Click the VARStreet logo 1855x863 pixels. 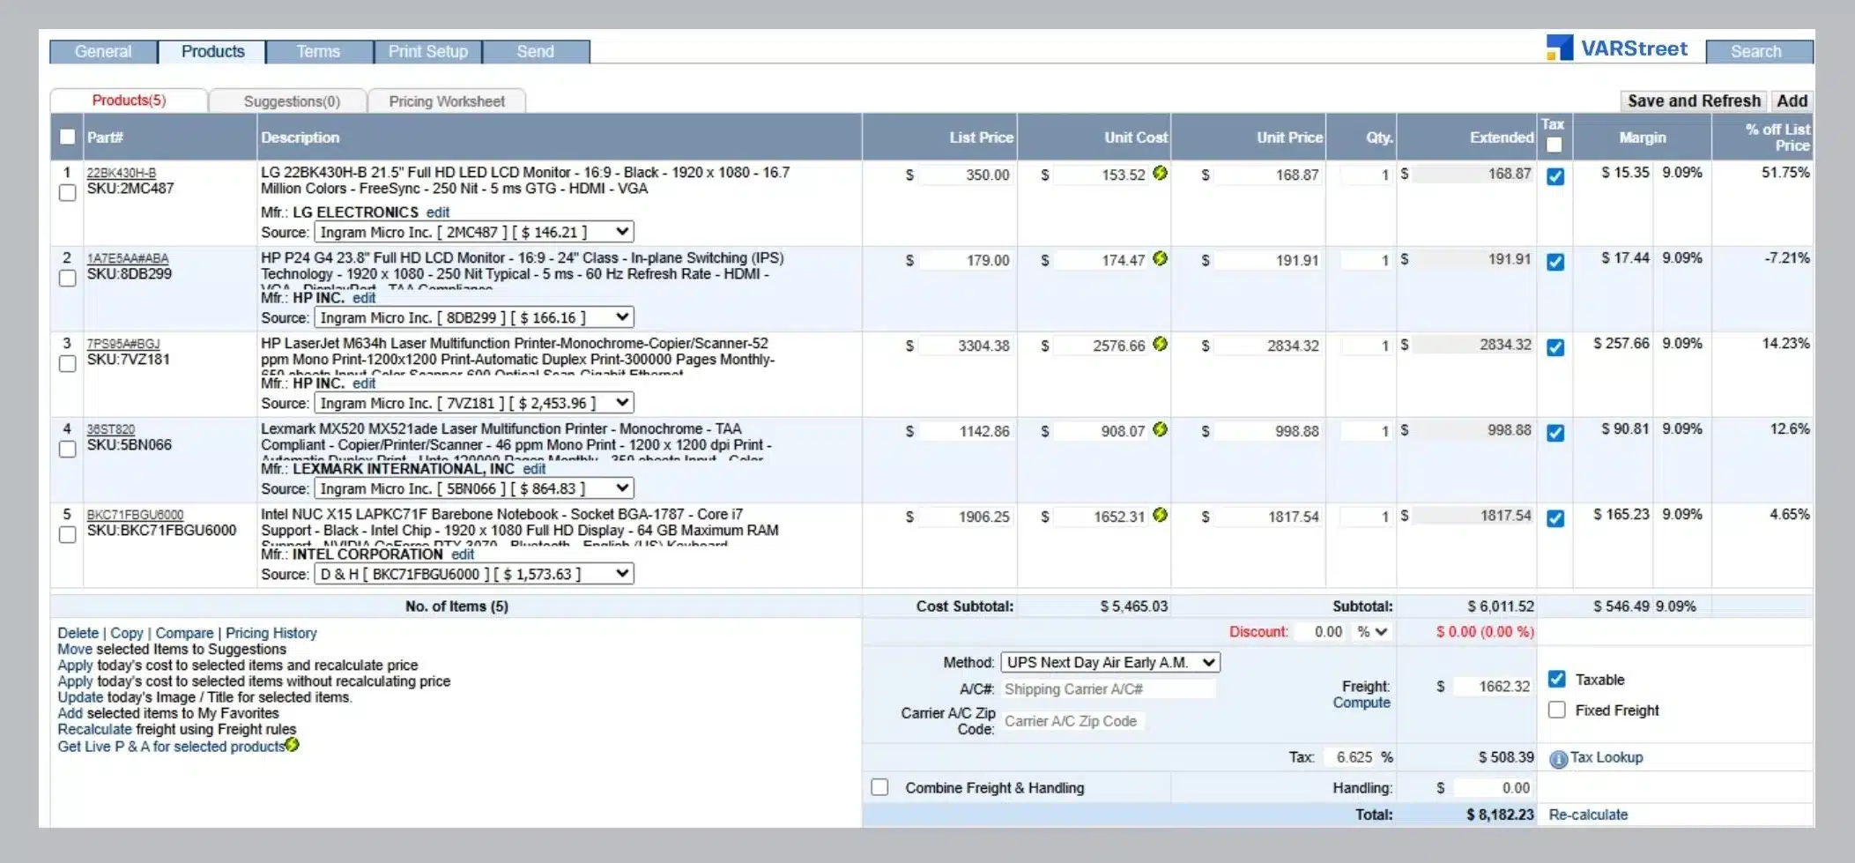click(1617, 48)
